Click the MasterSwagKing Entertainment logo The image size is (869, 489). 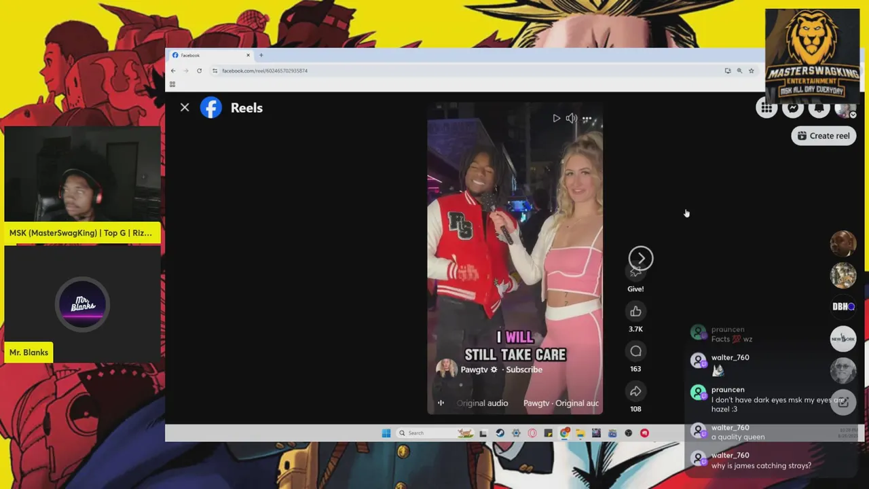click(x=812, y=56)
